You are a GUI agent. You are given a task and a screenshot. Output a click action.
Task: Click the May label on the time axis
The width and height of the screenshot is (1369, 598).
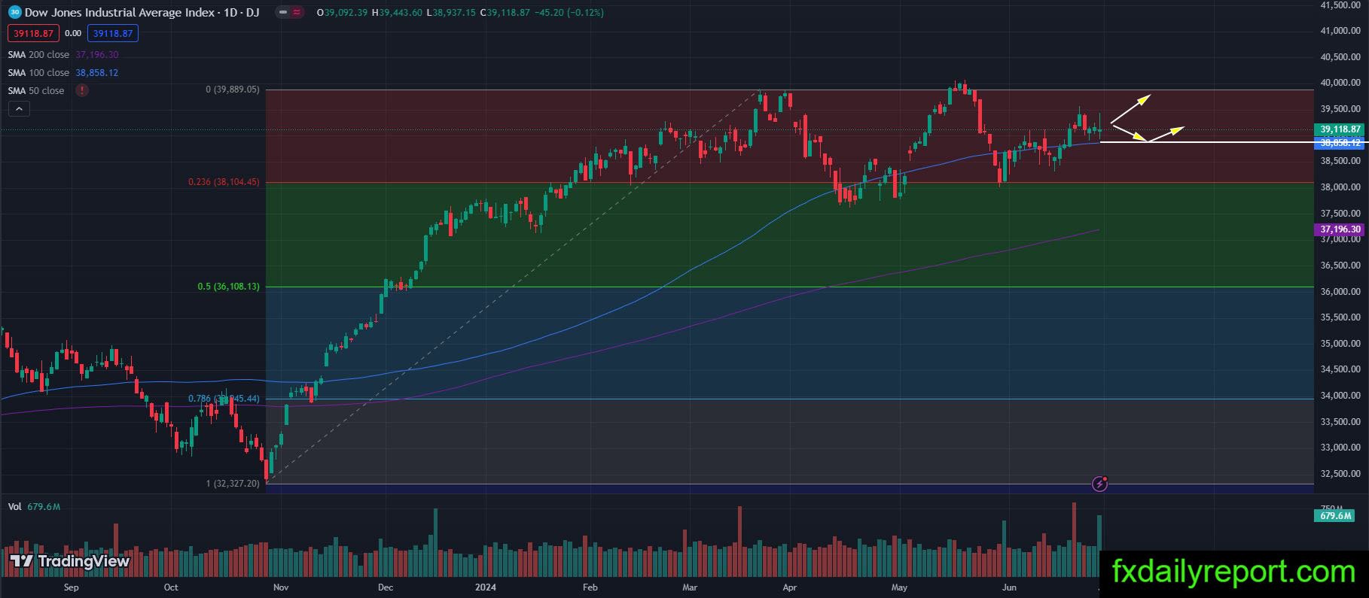coord(899,587)
